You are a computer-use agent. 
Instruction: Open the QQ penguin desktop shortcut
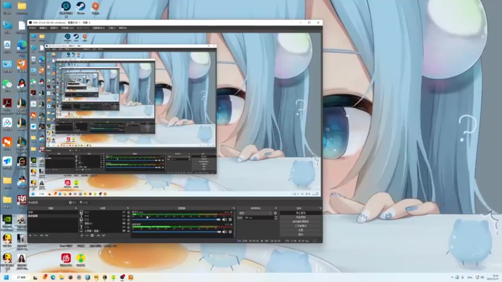click(x=22, y=86)
